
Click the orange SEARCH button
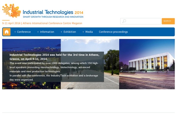(x=168, y=21)
